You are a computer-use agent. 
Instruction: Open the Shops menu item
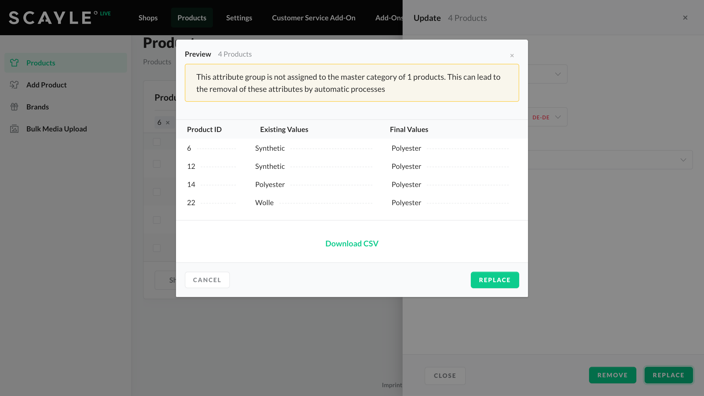click(x=148, y=18)
